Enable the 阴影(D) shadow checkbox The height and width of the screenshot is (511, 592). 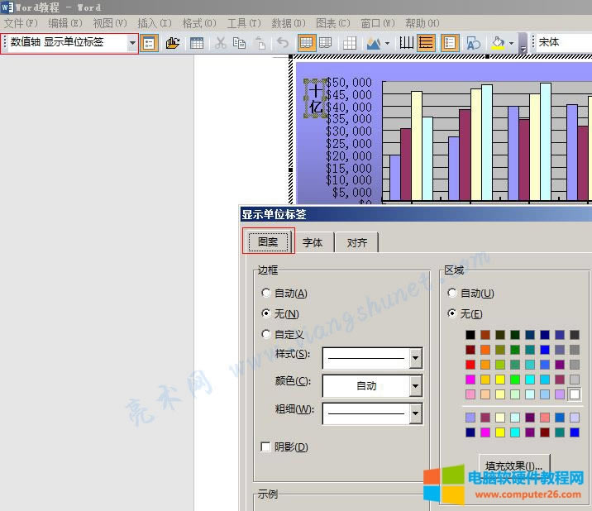265,447
